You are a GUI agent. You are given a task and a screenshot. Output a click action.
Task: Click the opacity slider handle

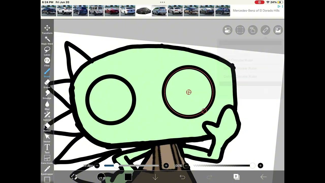coord(252,166)
